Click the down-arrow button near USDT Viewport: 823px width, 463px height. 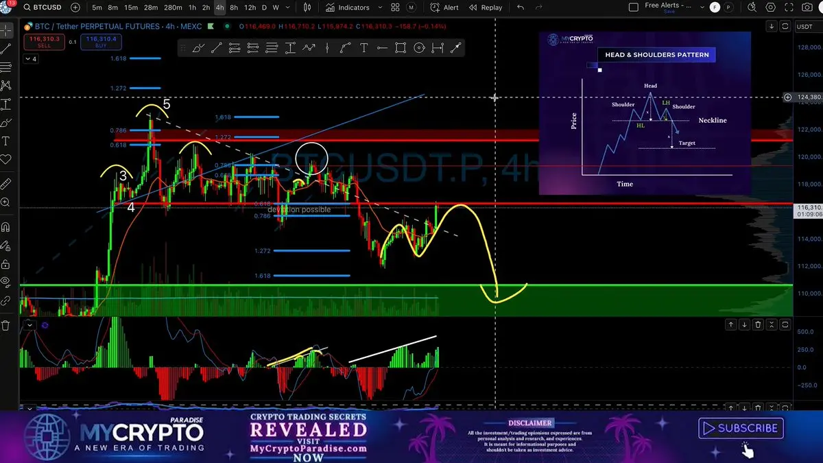(772, 27)
